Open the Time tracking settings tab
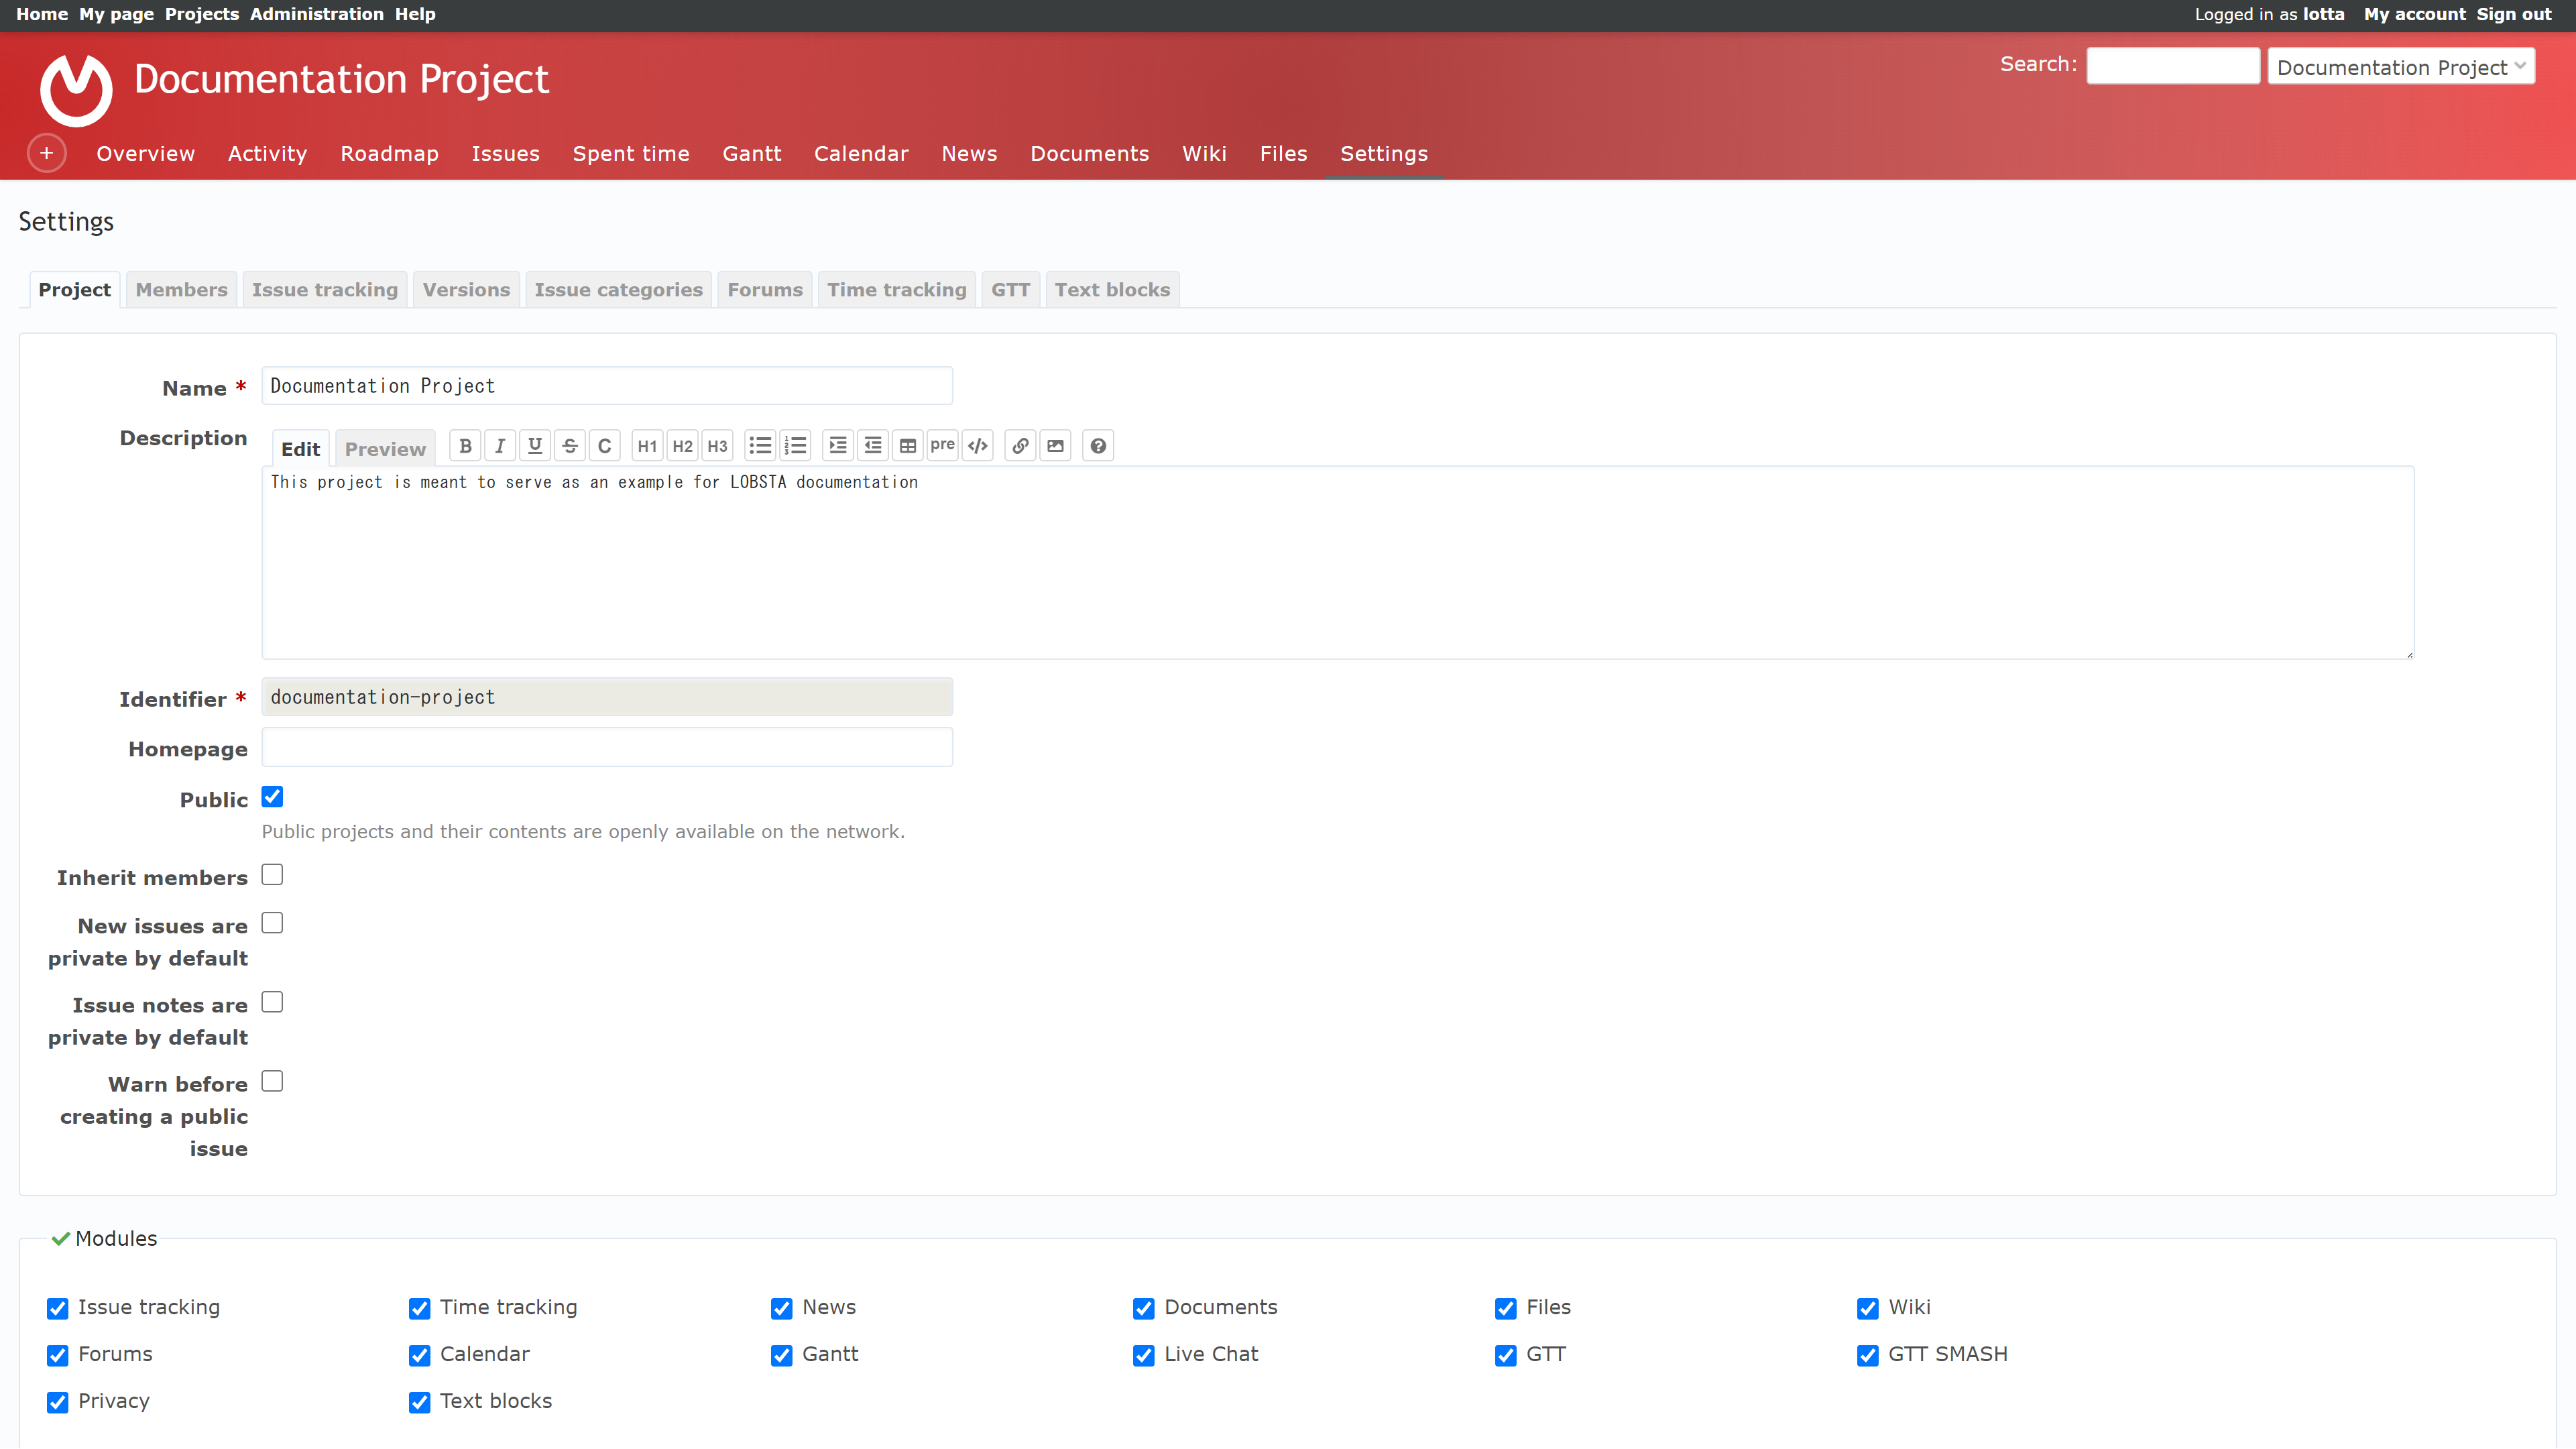Screen dimensions: 2576x1449 click(x=896, y=290)
